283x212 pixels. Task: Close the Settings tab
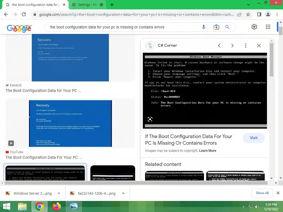[101, 5]
